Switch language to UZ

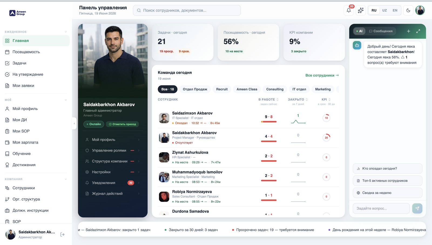point(384,11)
